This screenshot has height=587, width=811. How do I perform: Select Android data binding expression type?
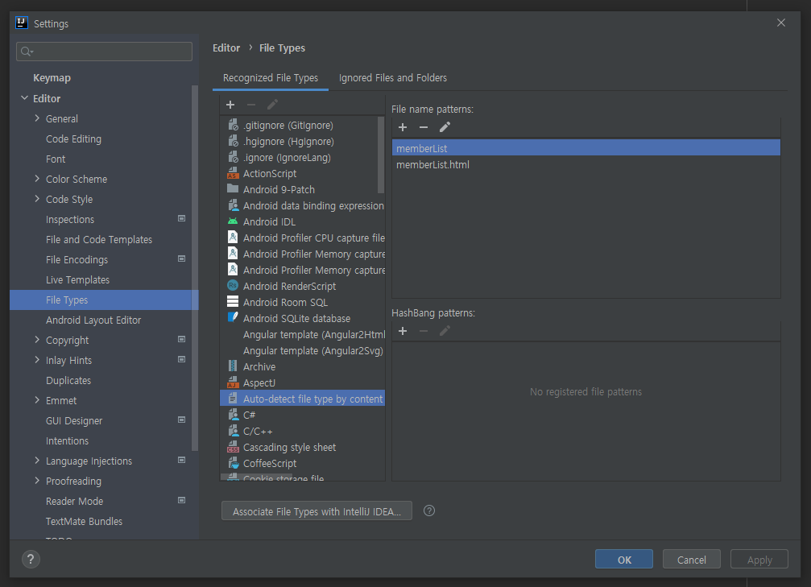(303, 206)
